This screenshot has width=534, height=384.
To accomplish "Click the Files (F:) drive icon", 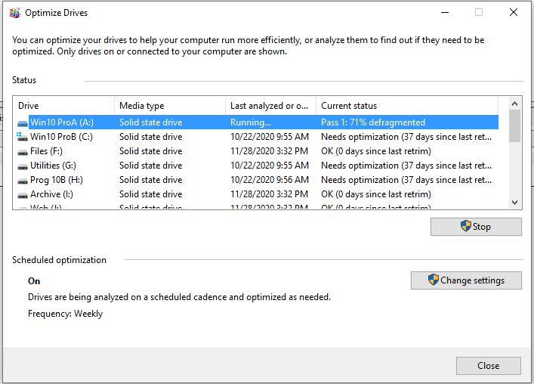I will (x=23, y=151).
